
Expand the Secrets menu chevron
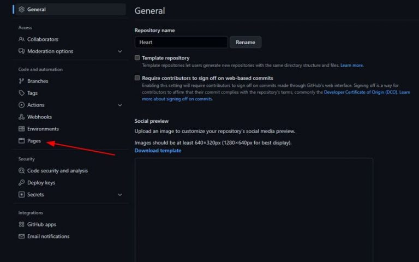[x=119, y=194]
